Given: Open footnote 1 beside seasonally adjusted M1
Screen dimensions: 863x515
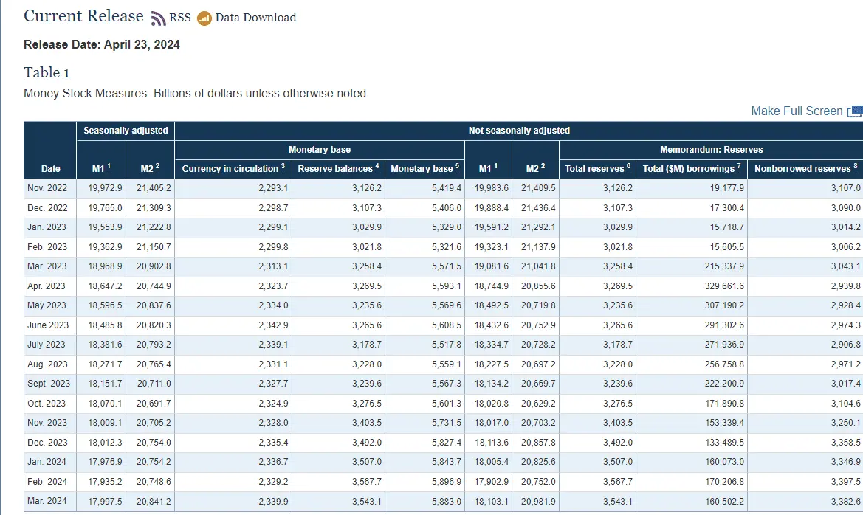Looking at the screenshot, I should [109, 167].
